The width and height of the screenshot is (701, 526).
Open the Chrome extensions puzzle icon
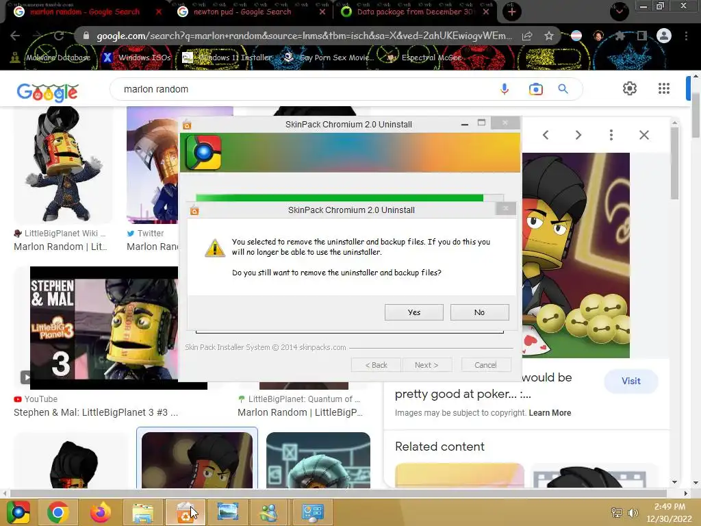[x=620, y=36]
